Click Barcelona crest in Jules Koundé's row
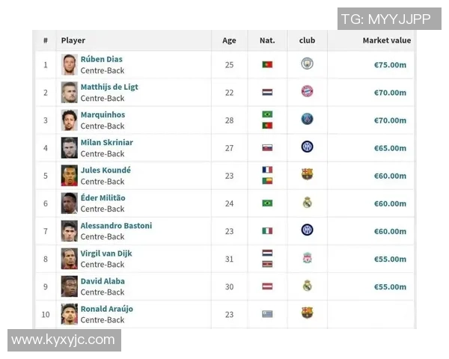This screenshot has height=359, width=449. (307, 175)
